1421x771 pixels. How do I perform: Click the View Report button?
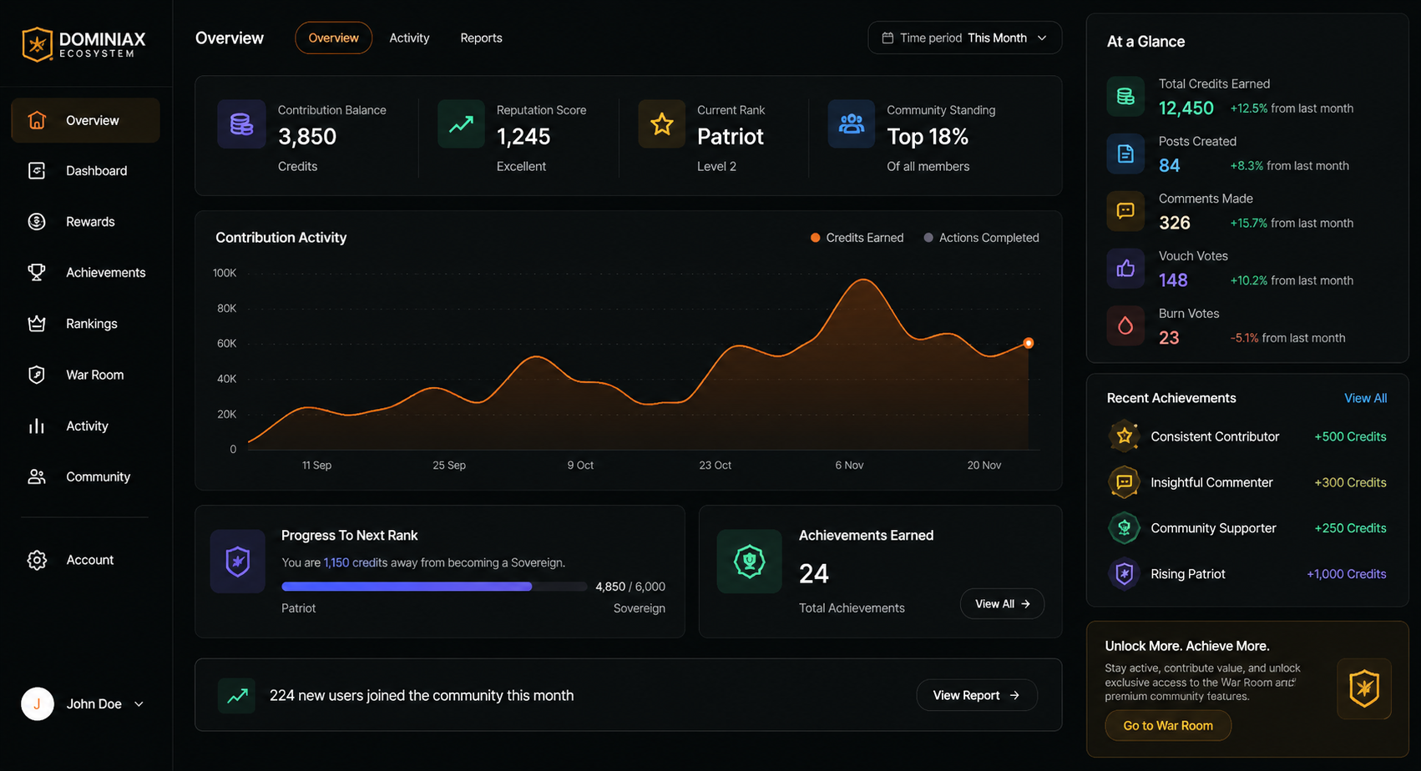(977, 696)
